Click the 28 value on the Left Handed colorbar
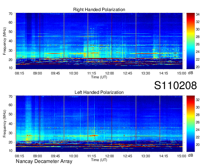The width and height of the screenshot is (203, 165). [198, 115]
